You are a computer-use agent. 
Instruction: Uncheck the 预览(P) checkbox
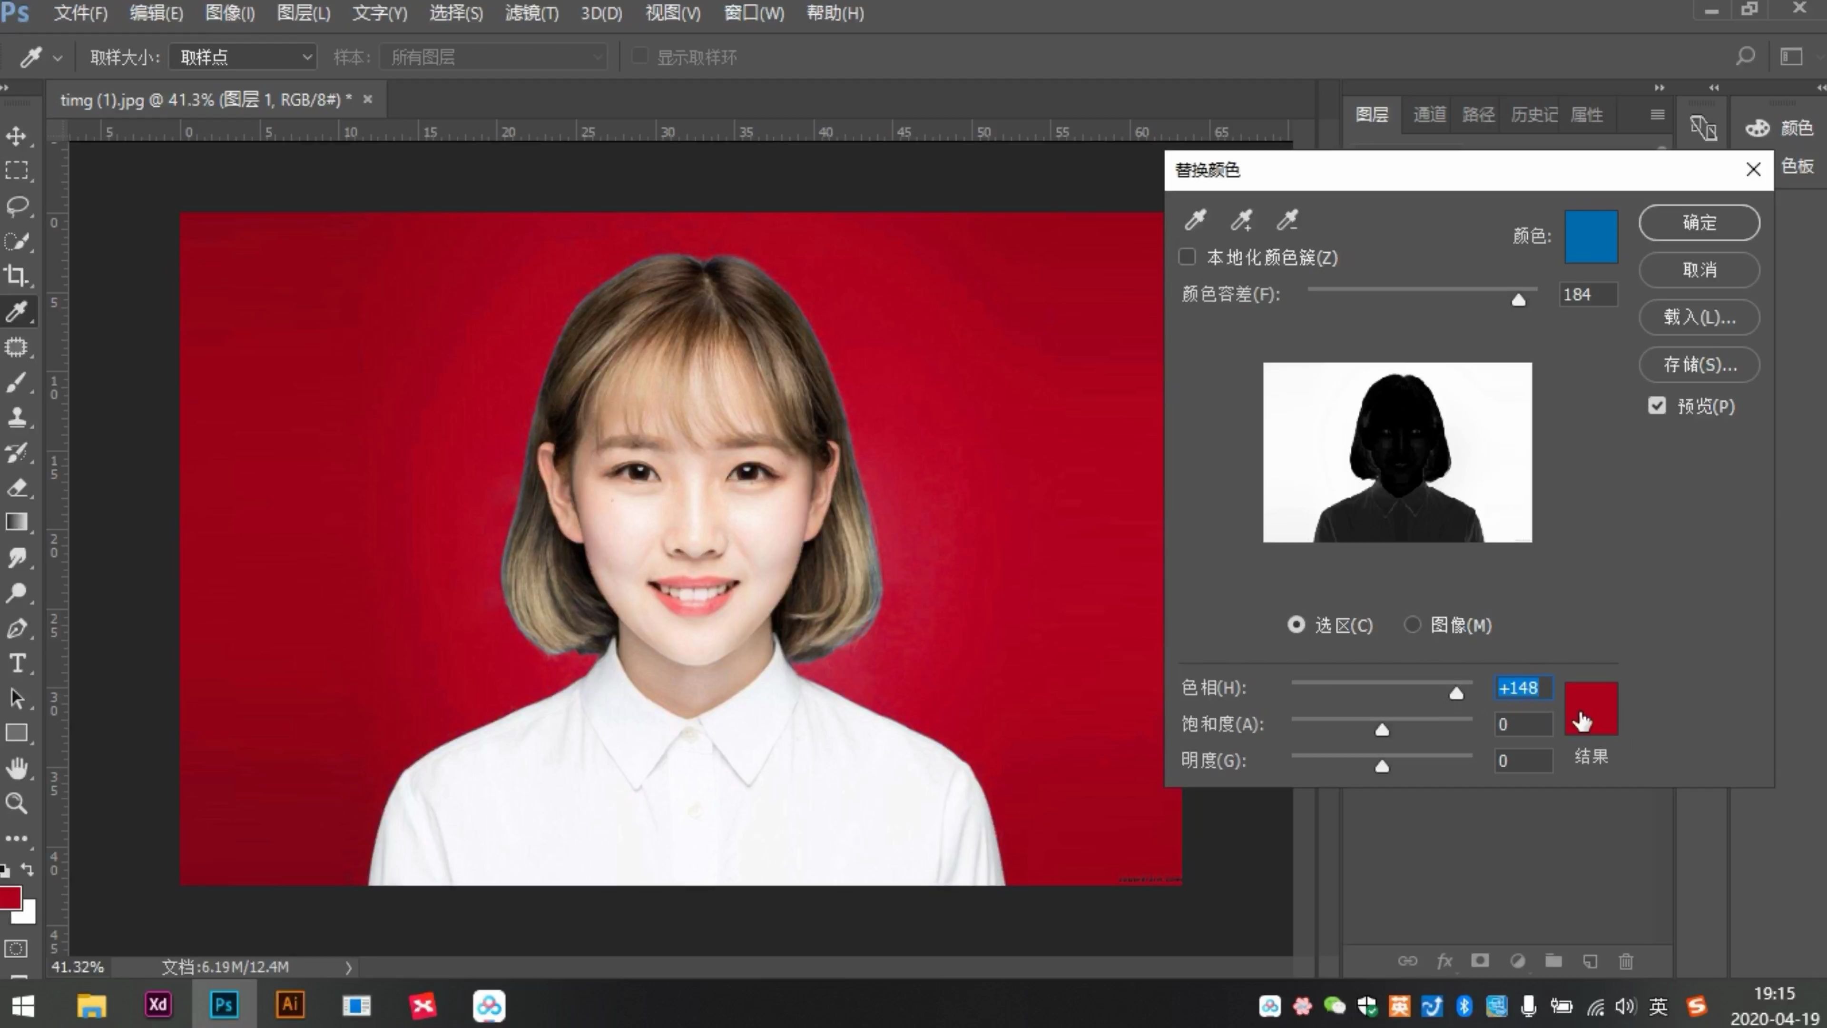1657,406
